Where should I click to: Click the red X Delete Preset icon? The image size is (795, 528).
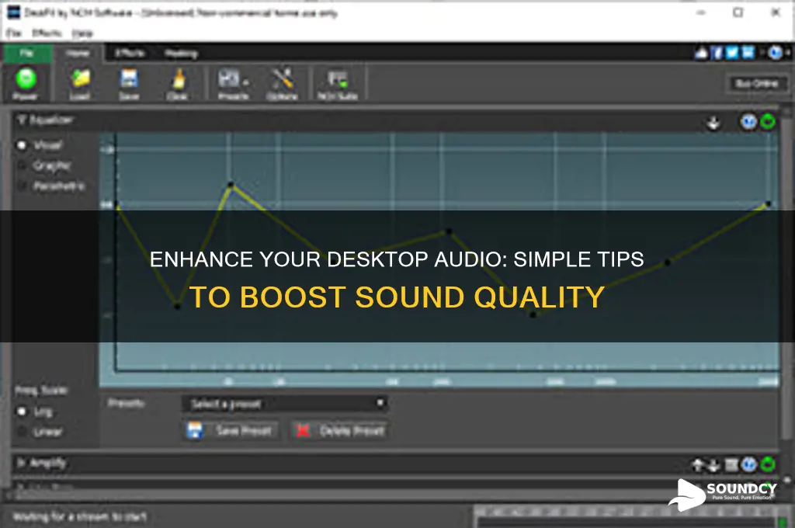(303, 431)
